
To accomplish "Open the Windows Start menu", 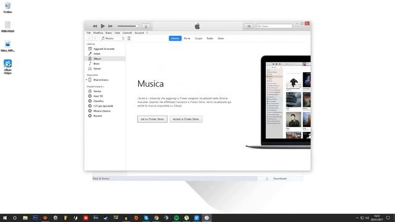I will [x=4, y=218].
